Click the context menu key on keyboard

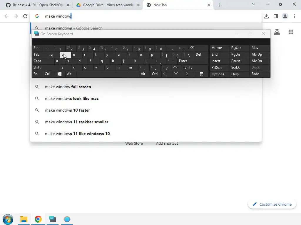(202, 74)
